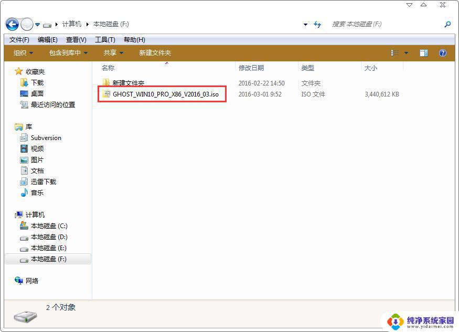
Task: Click the date 2016-03-01 9:52
Action: (260, 94)
